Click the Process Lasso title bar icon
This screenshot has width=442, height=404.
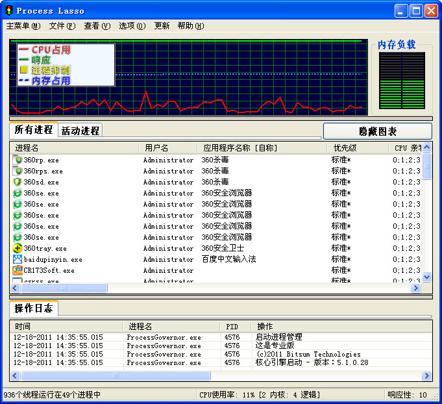[x=9, y=10]
